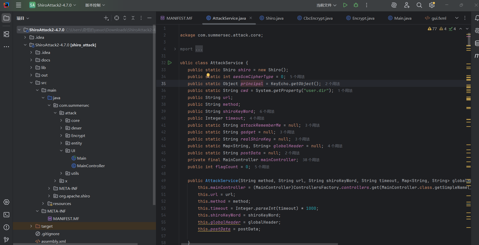Image resolution: width=479 pixels, height=245 pixels.
Task: Click the Debug bug icon
Action: pos(356,5)
